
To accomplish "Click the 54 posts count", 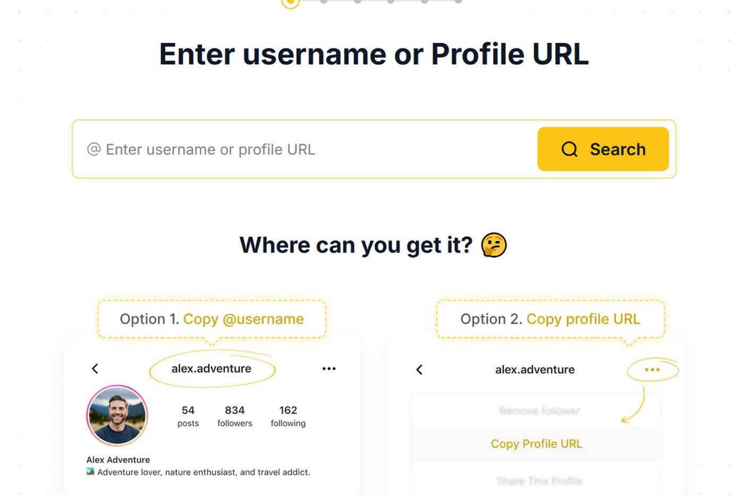I will tap(188, 416).
